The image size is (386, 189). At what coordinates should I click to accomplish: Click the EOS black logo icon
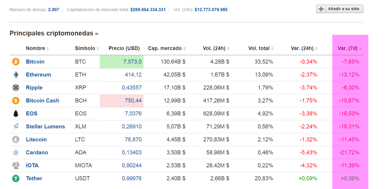pos(16,114)
